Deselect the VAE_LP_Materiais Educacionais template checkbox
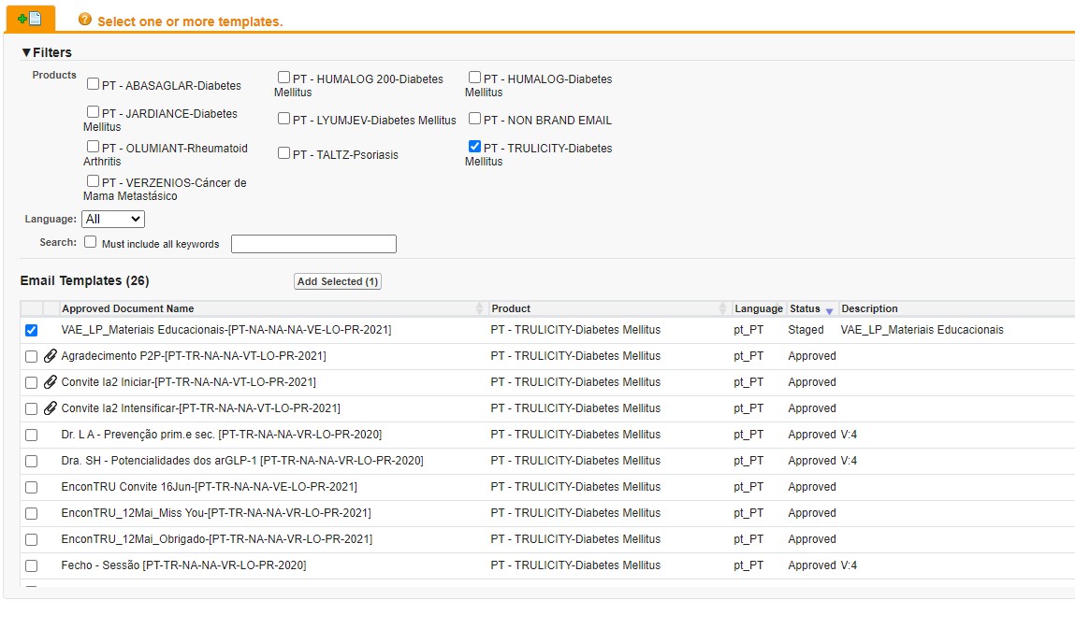The image size is (1075, 629). point(32,331)
